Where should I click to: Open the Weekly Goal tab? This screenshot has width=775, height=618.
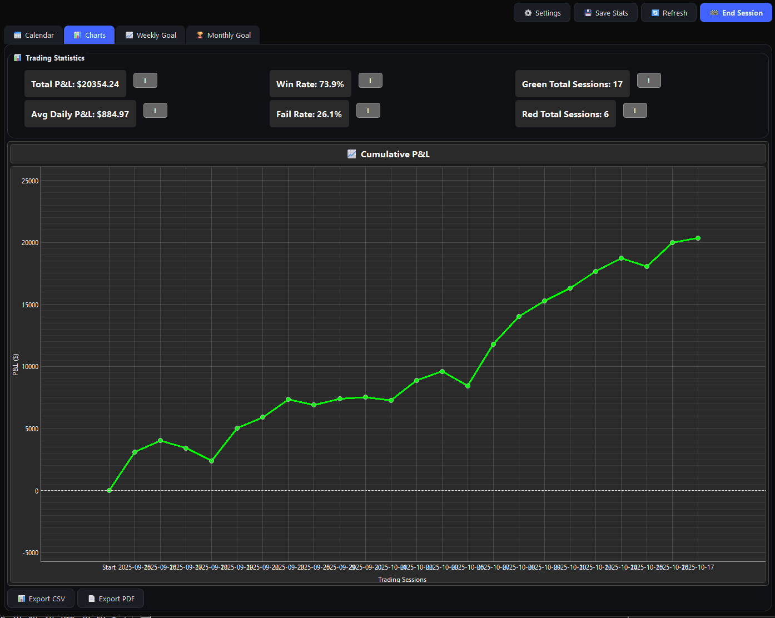151,35
